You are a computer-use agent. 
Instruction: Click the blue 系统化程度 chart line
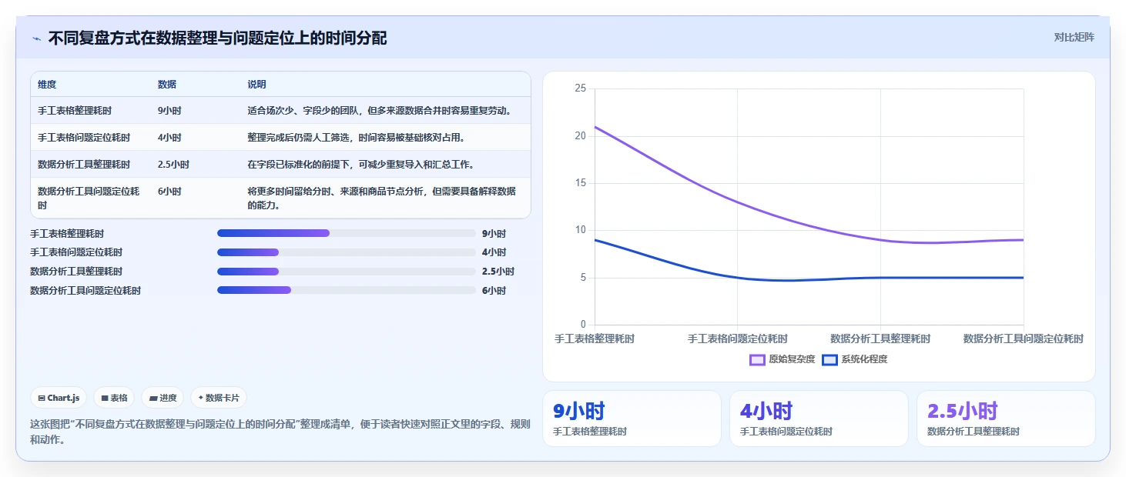(737, 277)
